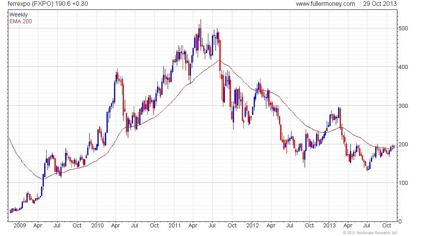Click the last Oct label on time axis

(387, 225)
